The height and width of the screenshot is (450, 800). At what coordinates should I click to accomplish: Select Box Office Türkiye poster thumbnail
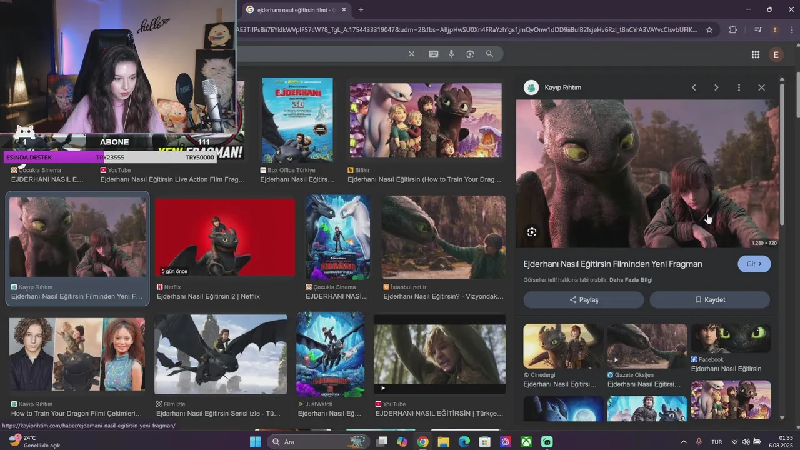[x=297, y=120]
